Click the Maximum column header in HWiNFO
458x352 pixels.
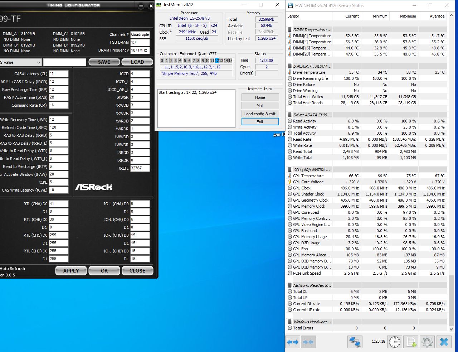point(404,16)
